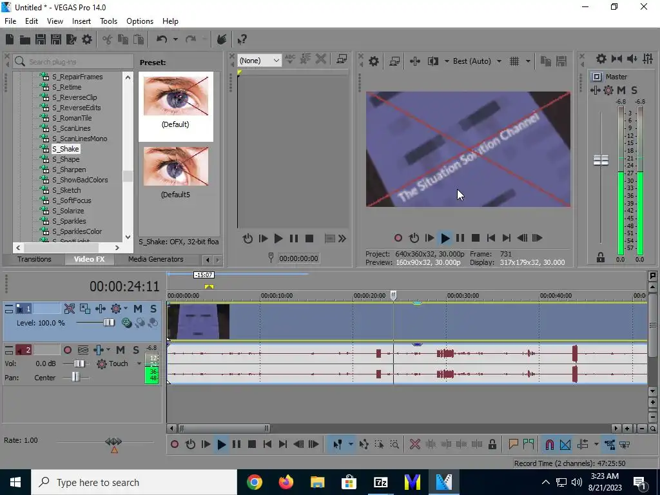Click the Video FX tab
Image resolution: width=660 pixels, height=495 pixels.
89,259
